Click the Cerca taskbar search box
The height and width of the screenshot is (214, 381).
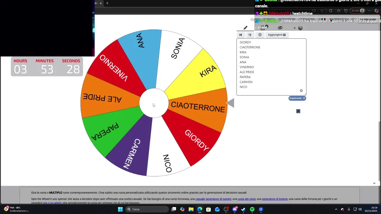click(147, 209)
